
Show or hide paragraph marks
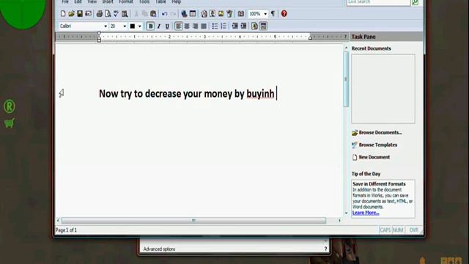coord(273,13)
